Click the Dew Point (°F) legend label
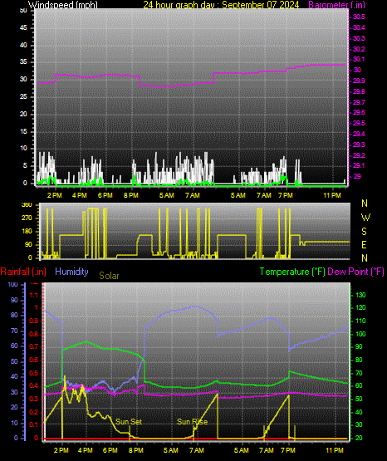This screenshot has height=461, width=387. coord(355,272)
